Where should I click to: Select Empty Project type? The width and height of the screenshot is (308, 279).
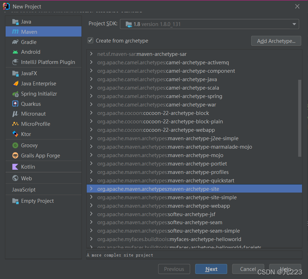click(44, 201)
